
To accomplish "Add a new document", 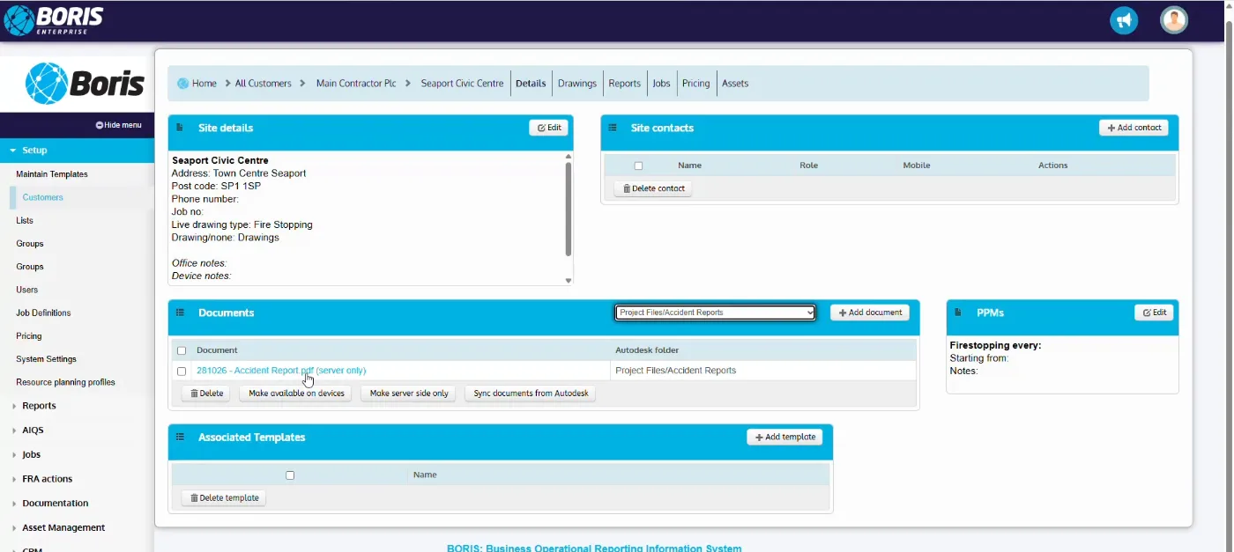I will [x=870, y=313].
